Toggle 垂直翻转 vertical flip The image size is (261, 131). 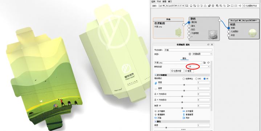point(160,115)
